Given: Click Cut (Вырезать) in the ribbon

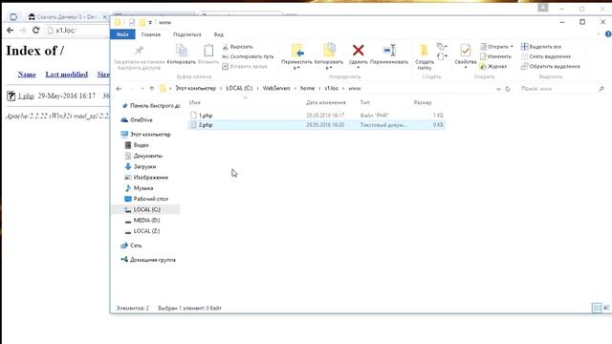Looking at the screenshot, I should click(x=238, y=47).
